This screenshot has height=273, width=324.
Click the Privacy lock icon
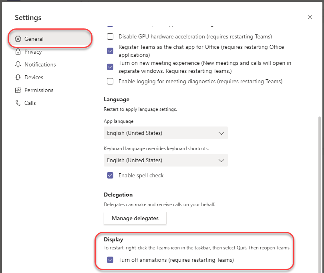pyautogui.click(x=18, y=52)
